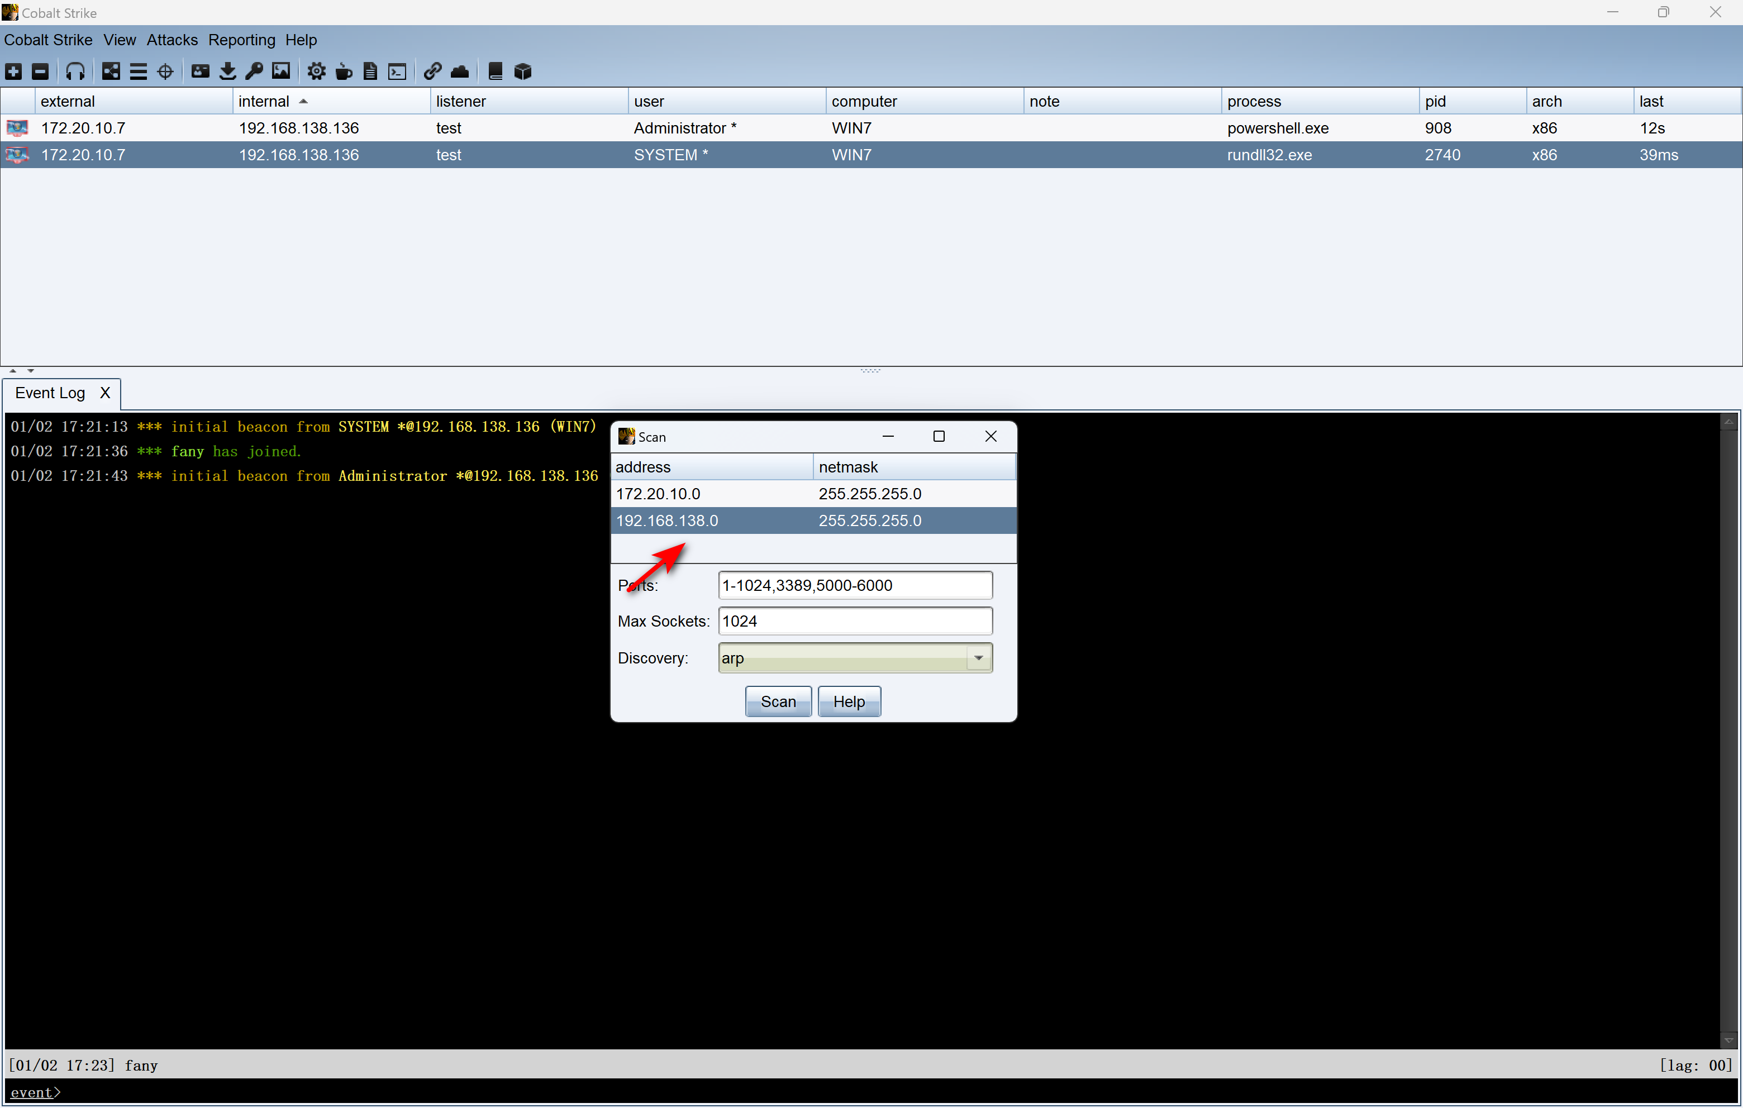
Task: Open the credentials ID card icon
Action: pos(201,71)
